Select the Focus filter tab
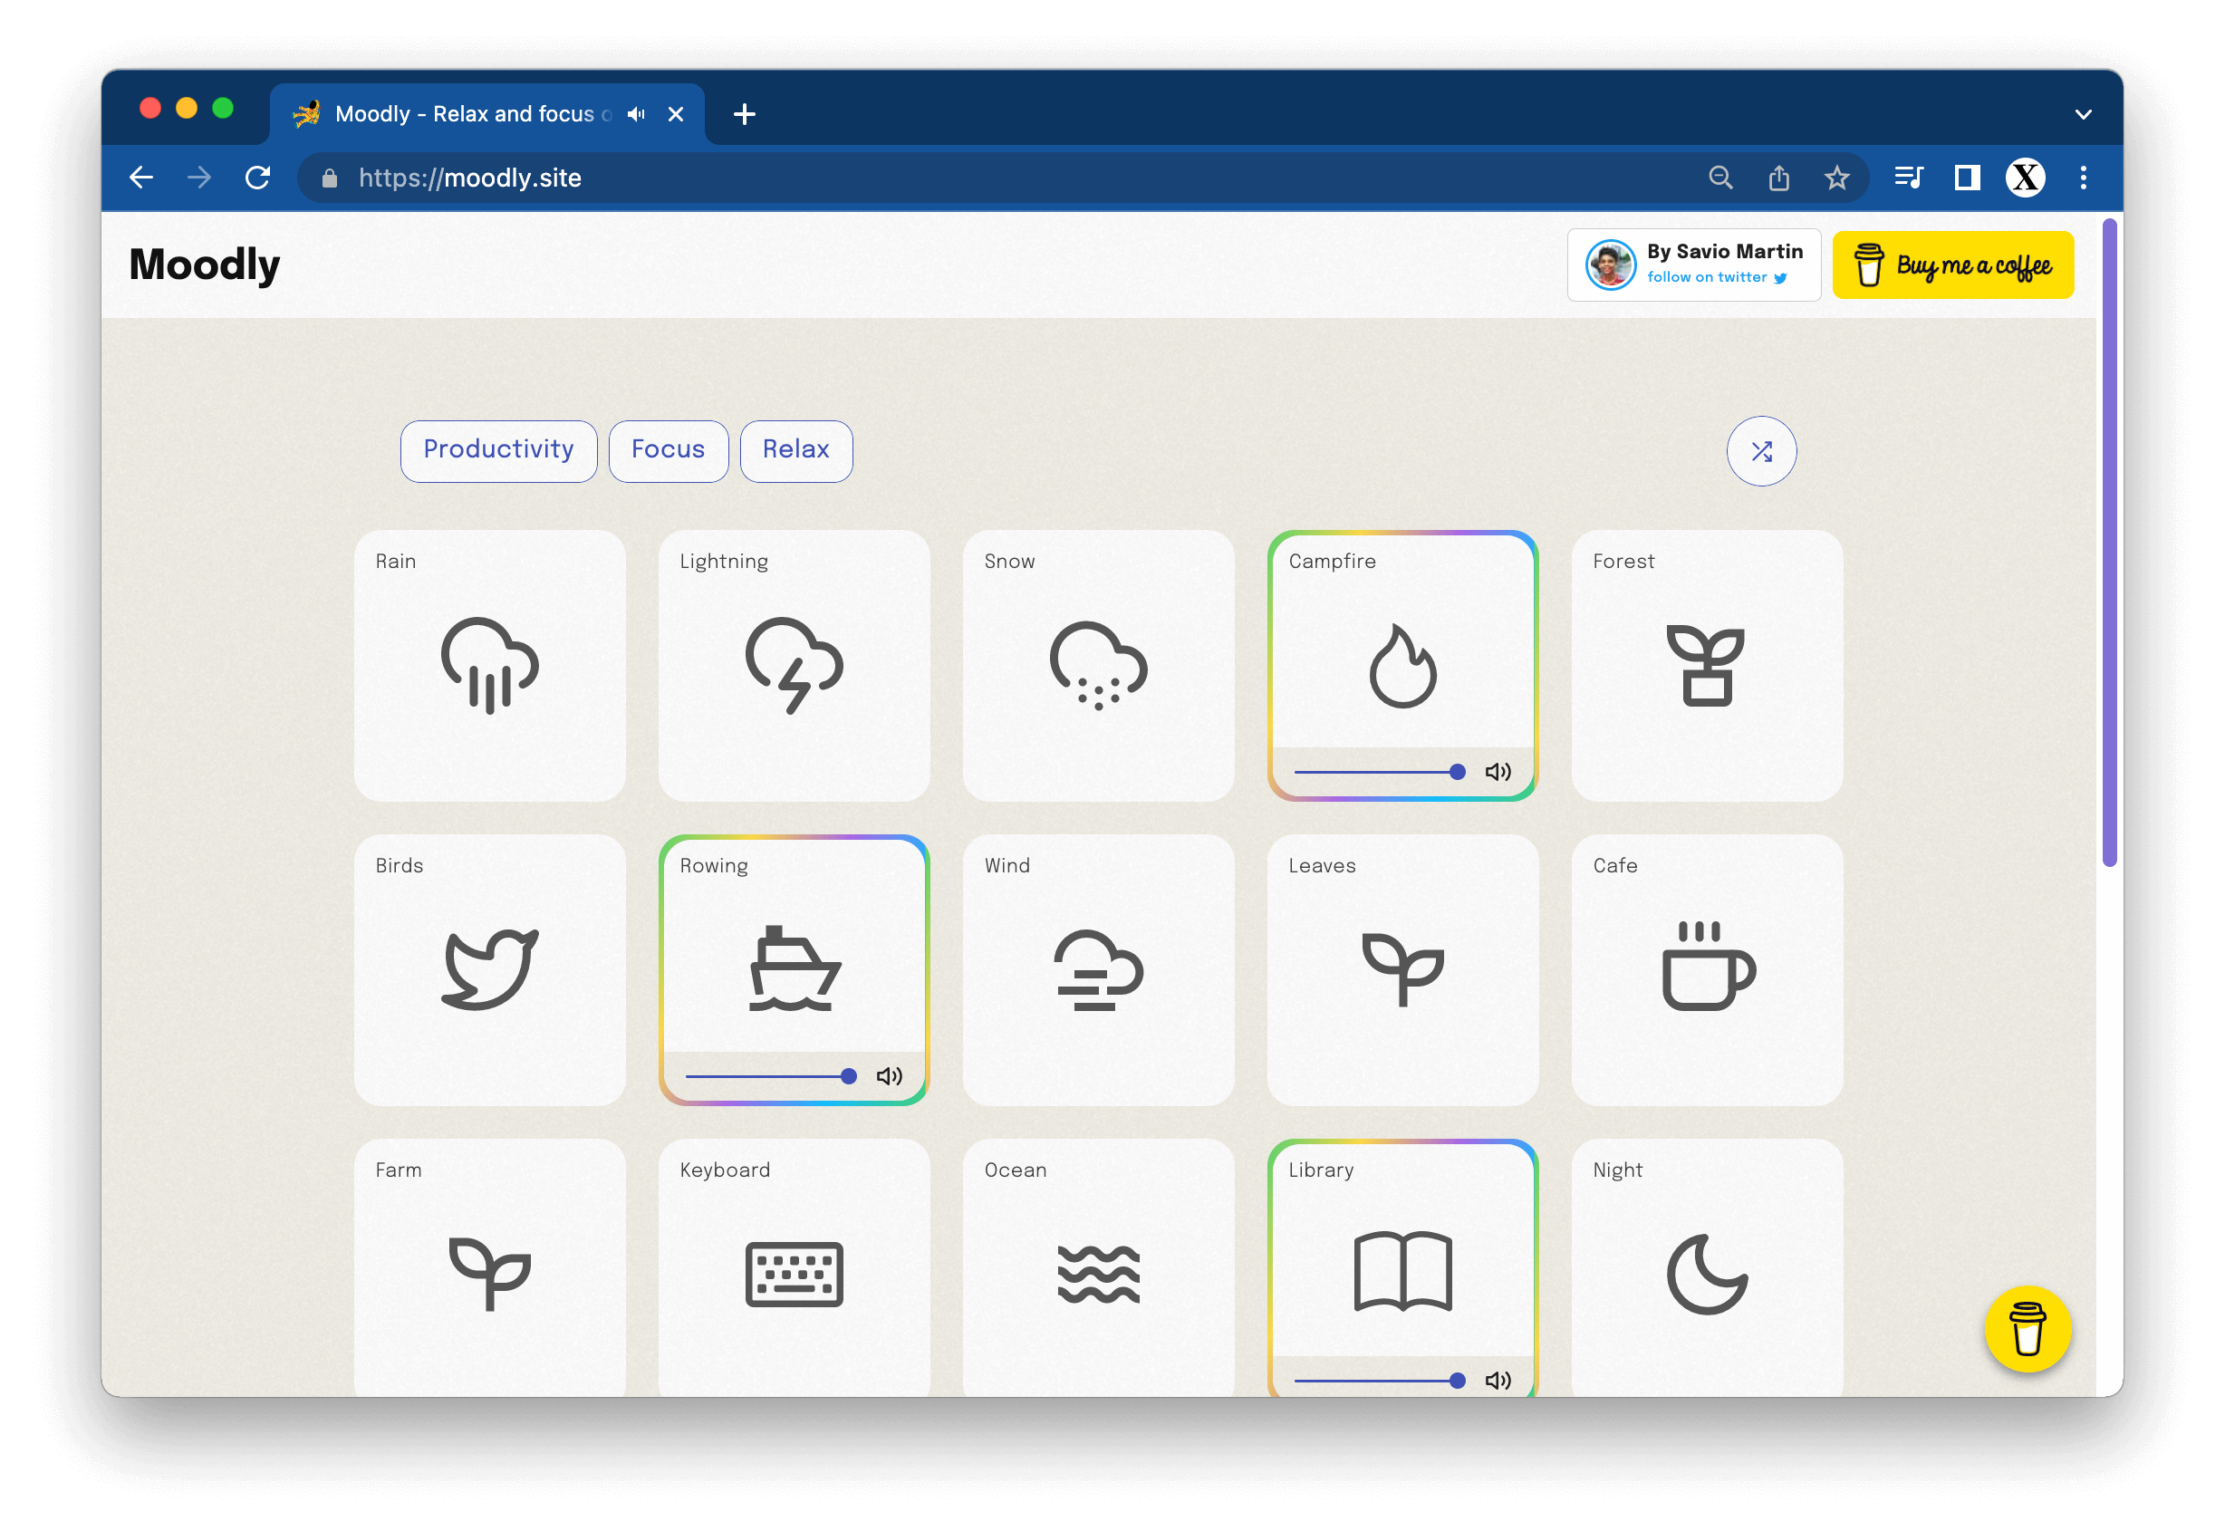The width and height of the screenshot is (2225, 1531). click(668, 449)
